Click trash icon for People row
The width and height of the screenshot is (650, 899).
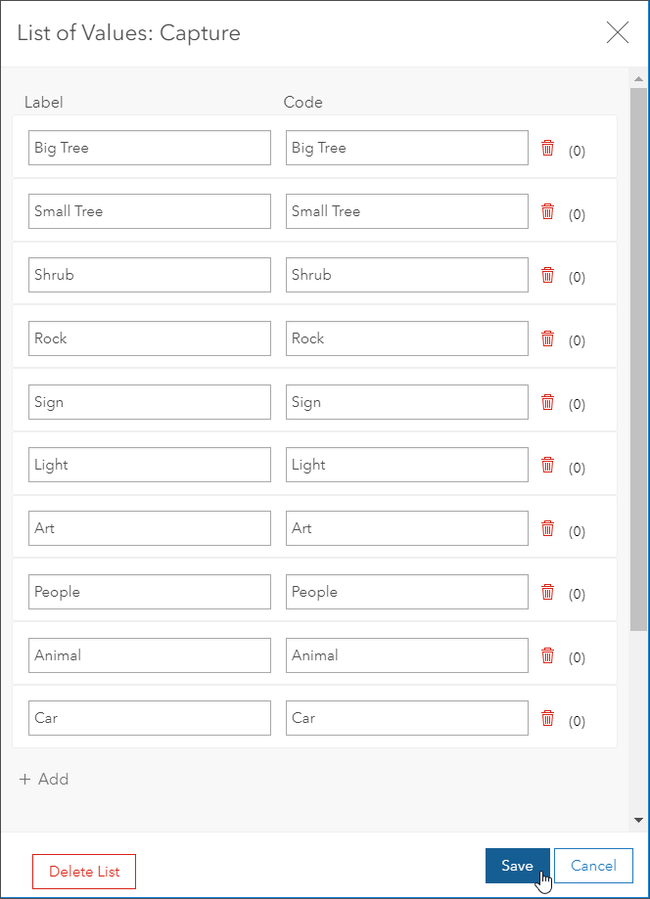point(548,592)
